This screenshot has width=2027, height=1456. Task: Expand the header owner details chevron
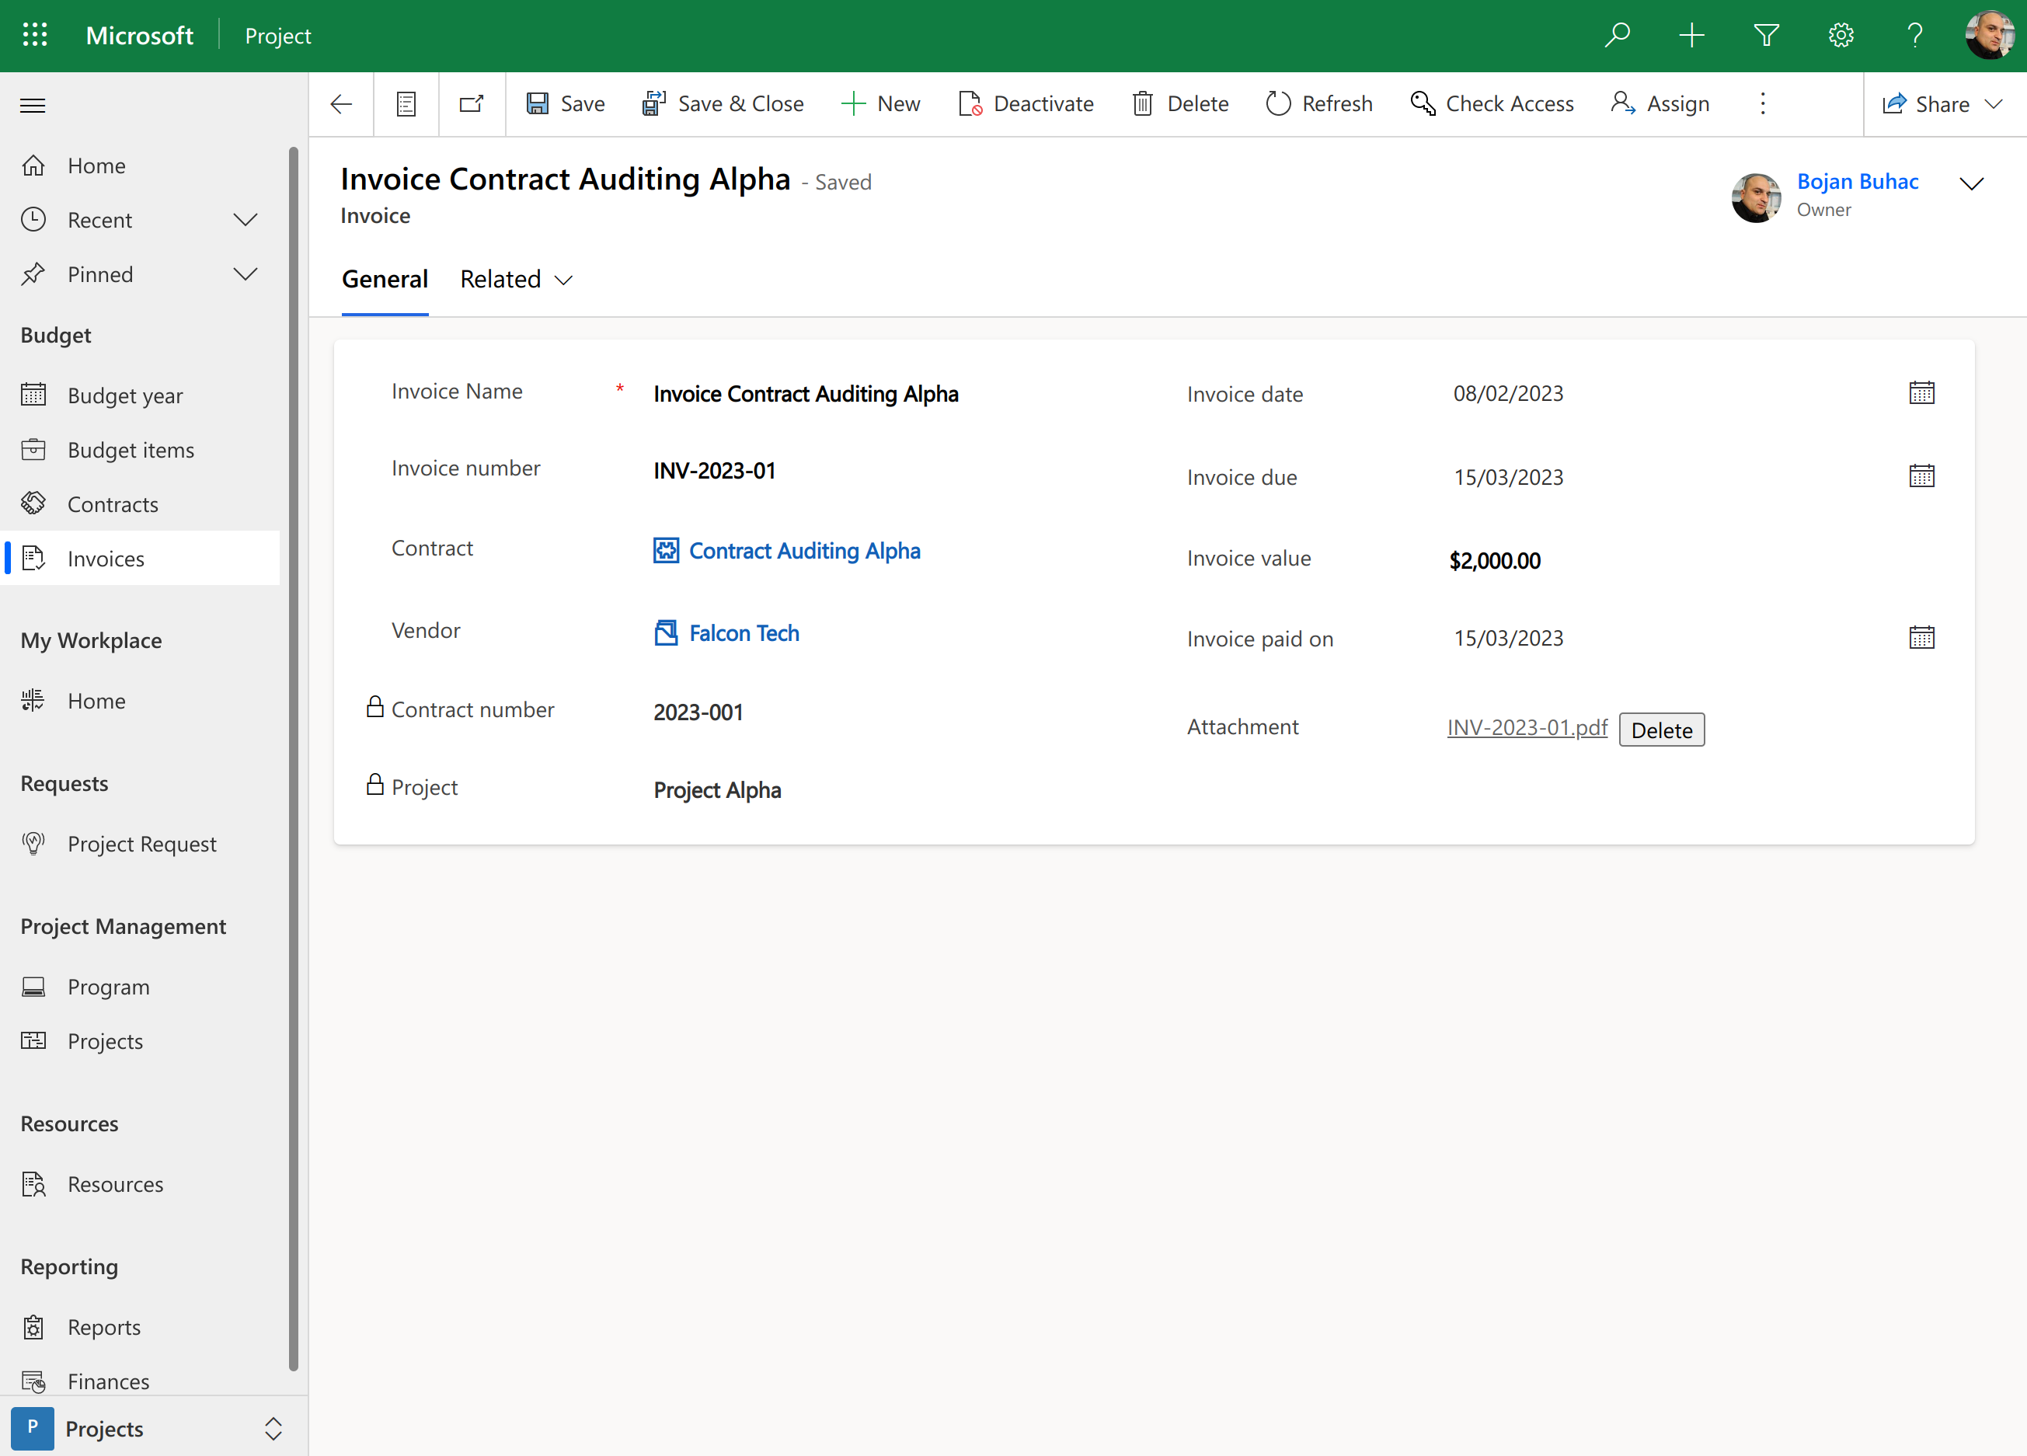point(1972,184)
